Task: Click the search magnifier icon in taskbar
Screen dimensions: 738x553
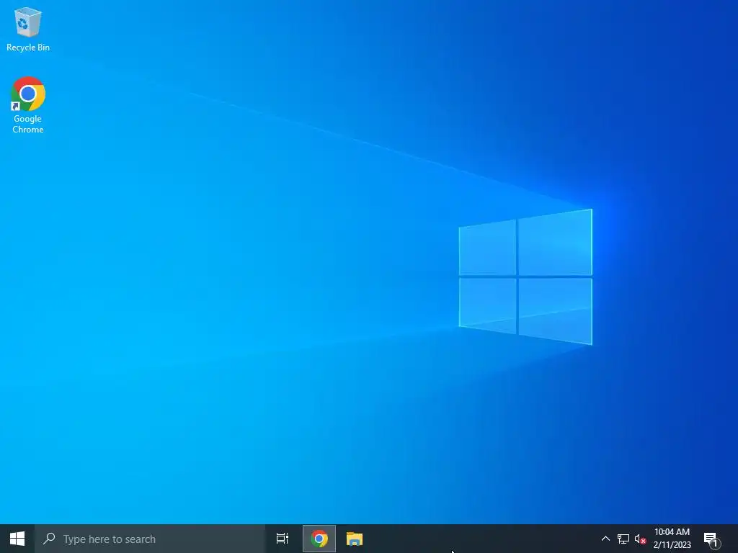Action: [49, 539]
